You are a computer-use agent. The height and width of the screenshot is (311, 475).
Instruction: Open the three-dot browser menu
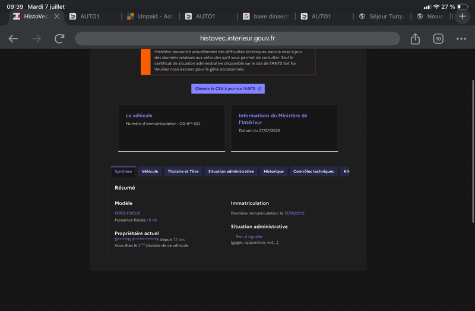(461, 39)
